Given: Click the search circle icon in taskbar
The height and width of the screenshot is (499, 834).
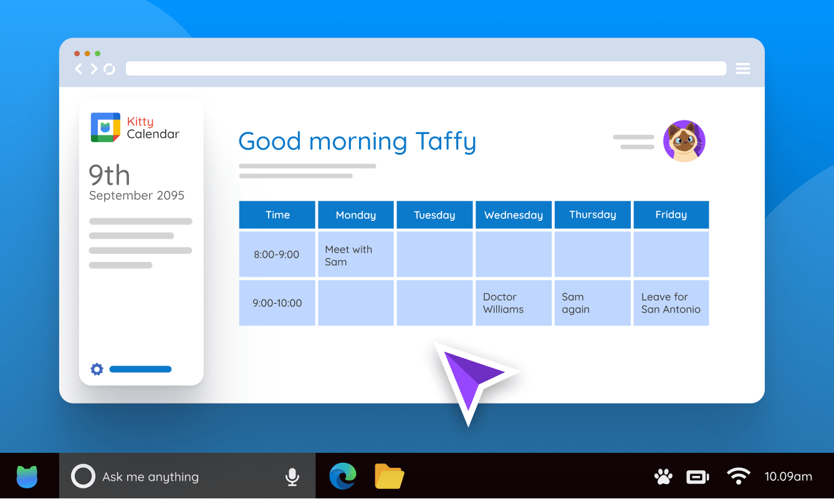Looking at the screenshot, I should click(83, 477).
